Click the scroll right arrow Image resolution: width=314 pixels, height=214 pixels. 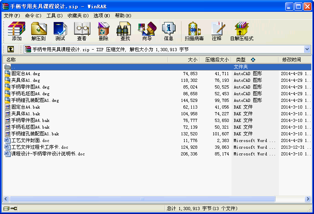click(x=308, y=199)
